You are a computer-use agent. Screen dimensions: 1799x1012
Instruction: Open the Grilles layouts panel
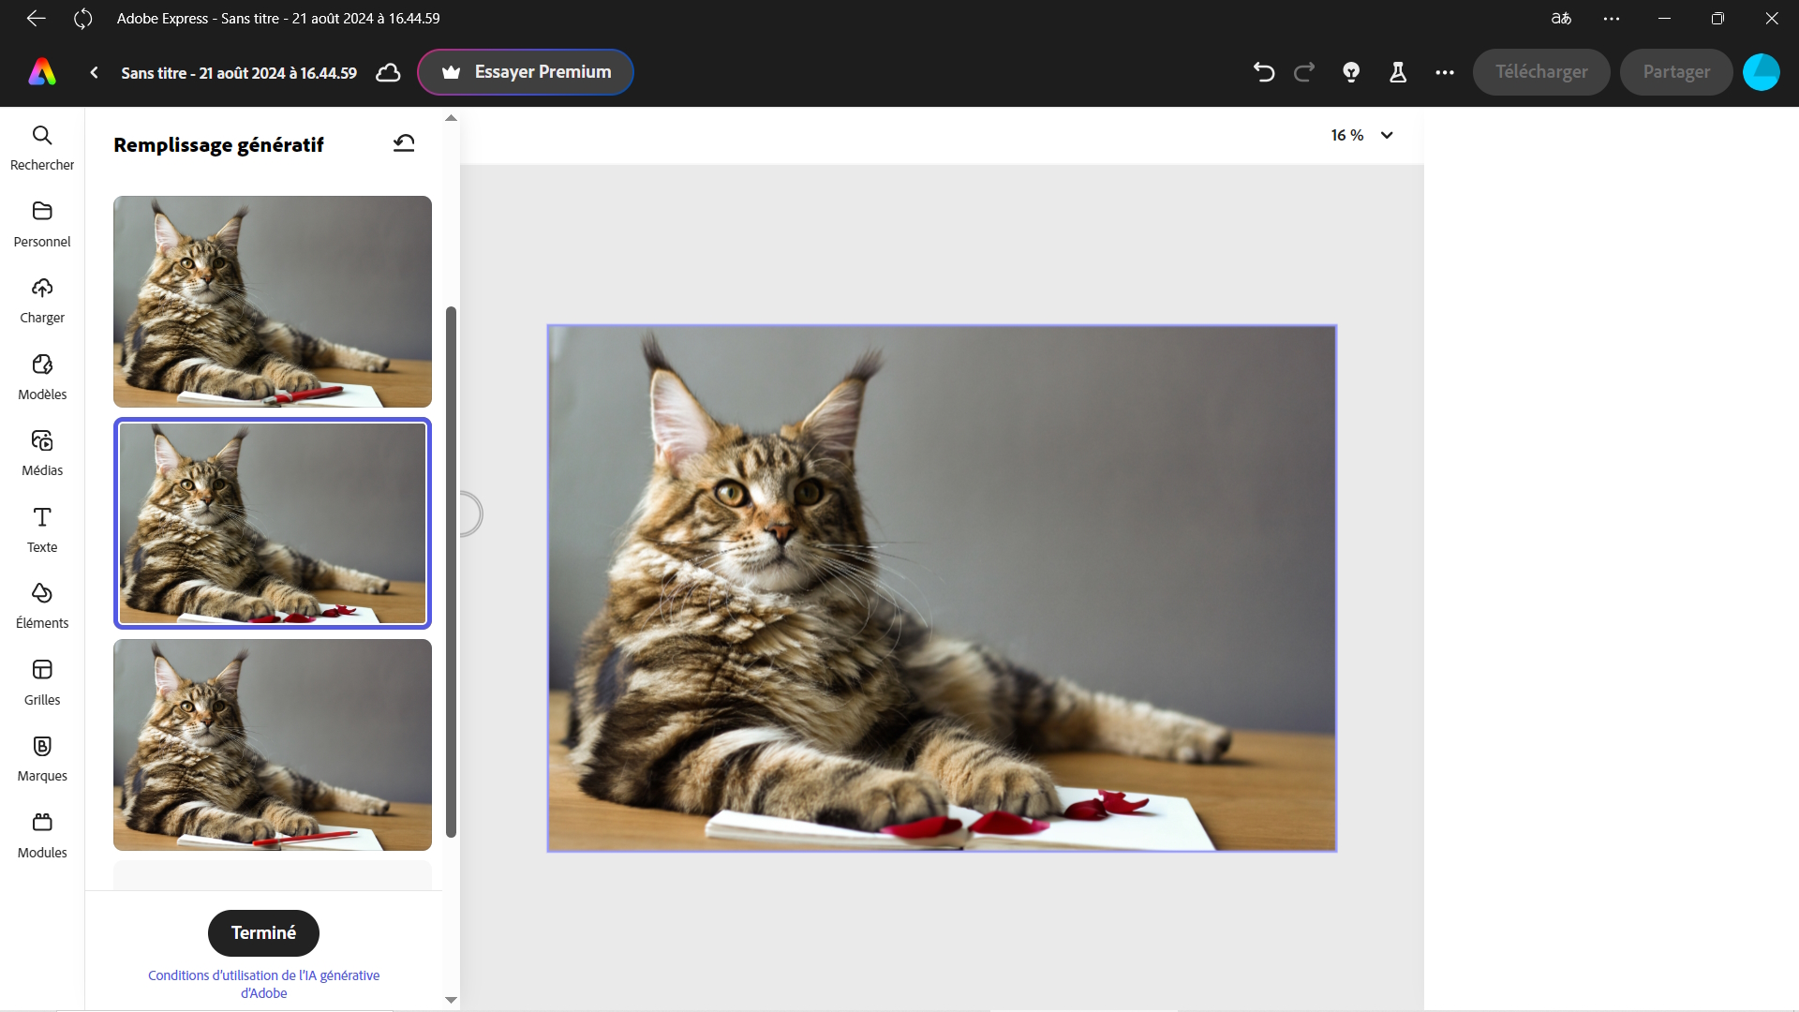click(x=42, y=683)
